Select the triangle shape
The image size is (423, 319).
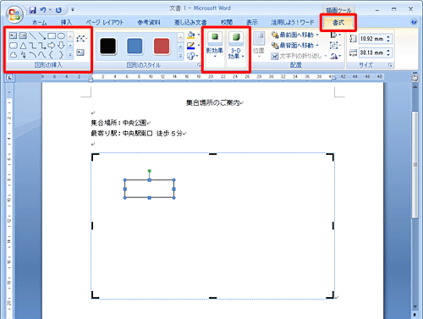(23, 46)
